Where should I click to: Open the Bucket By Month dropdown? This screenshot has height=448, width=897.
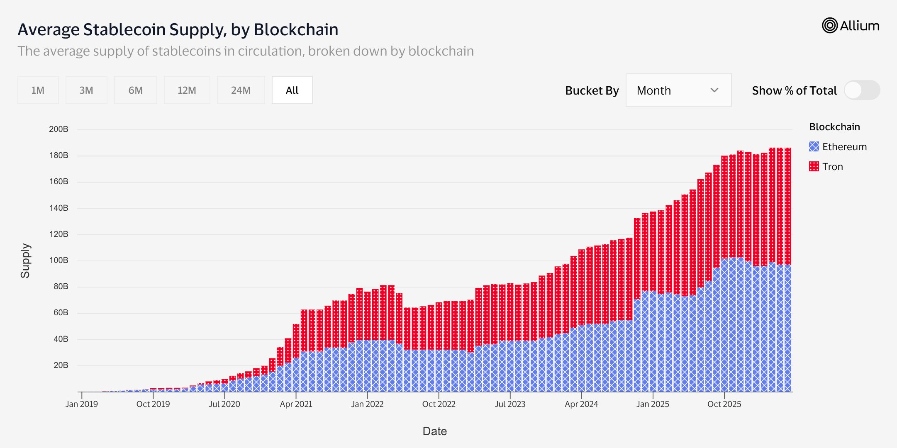pos(678,90)
